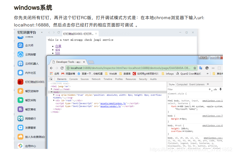Open the 应用中心 colorful icon
The height and width of the screenshot is (155, 235).
[x=20, y=146]
